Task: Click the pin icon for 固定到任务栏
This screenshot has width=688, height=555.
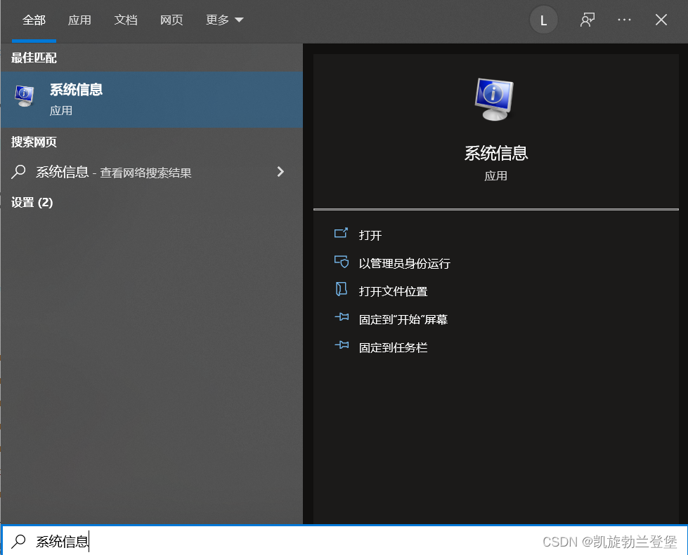Action: (342, 345)
